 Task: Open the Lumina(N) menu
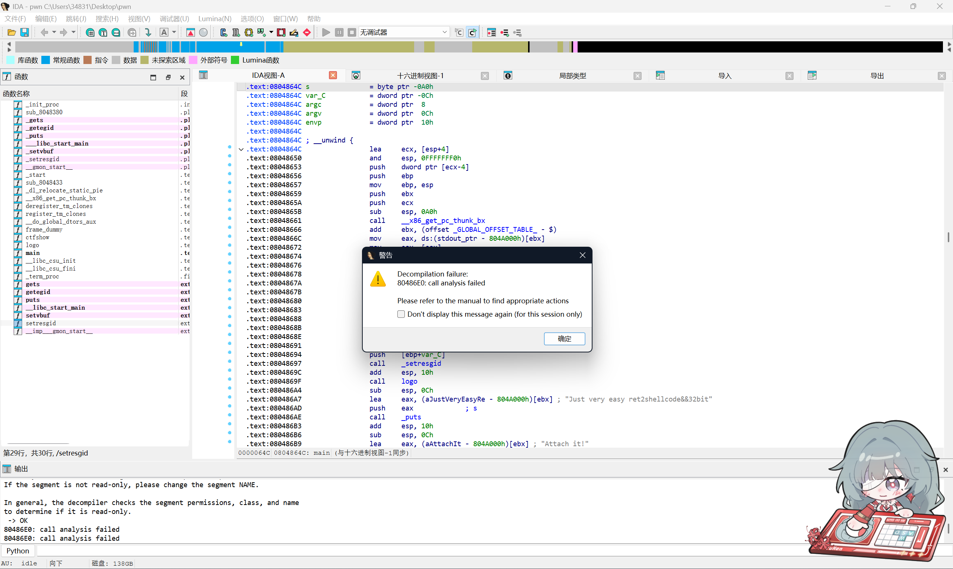point(215,19)
